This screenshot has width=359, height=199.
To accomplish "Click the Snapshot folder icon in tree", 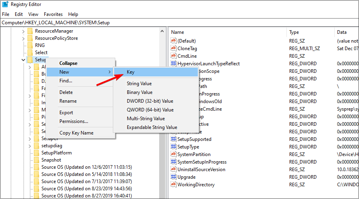I will 37,160.
